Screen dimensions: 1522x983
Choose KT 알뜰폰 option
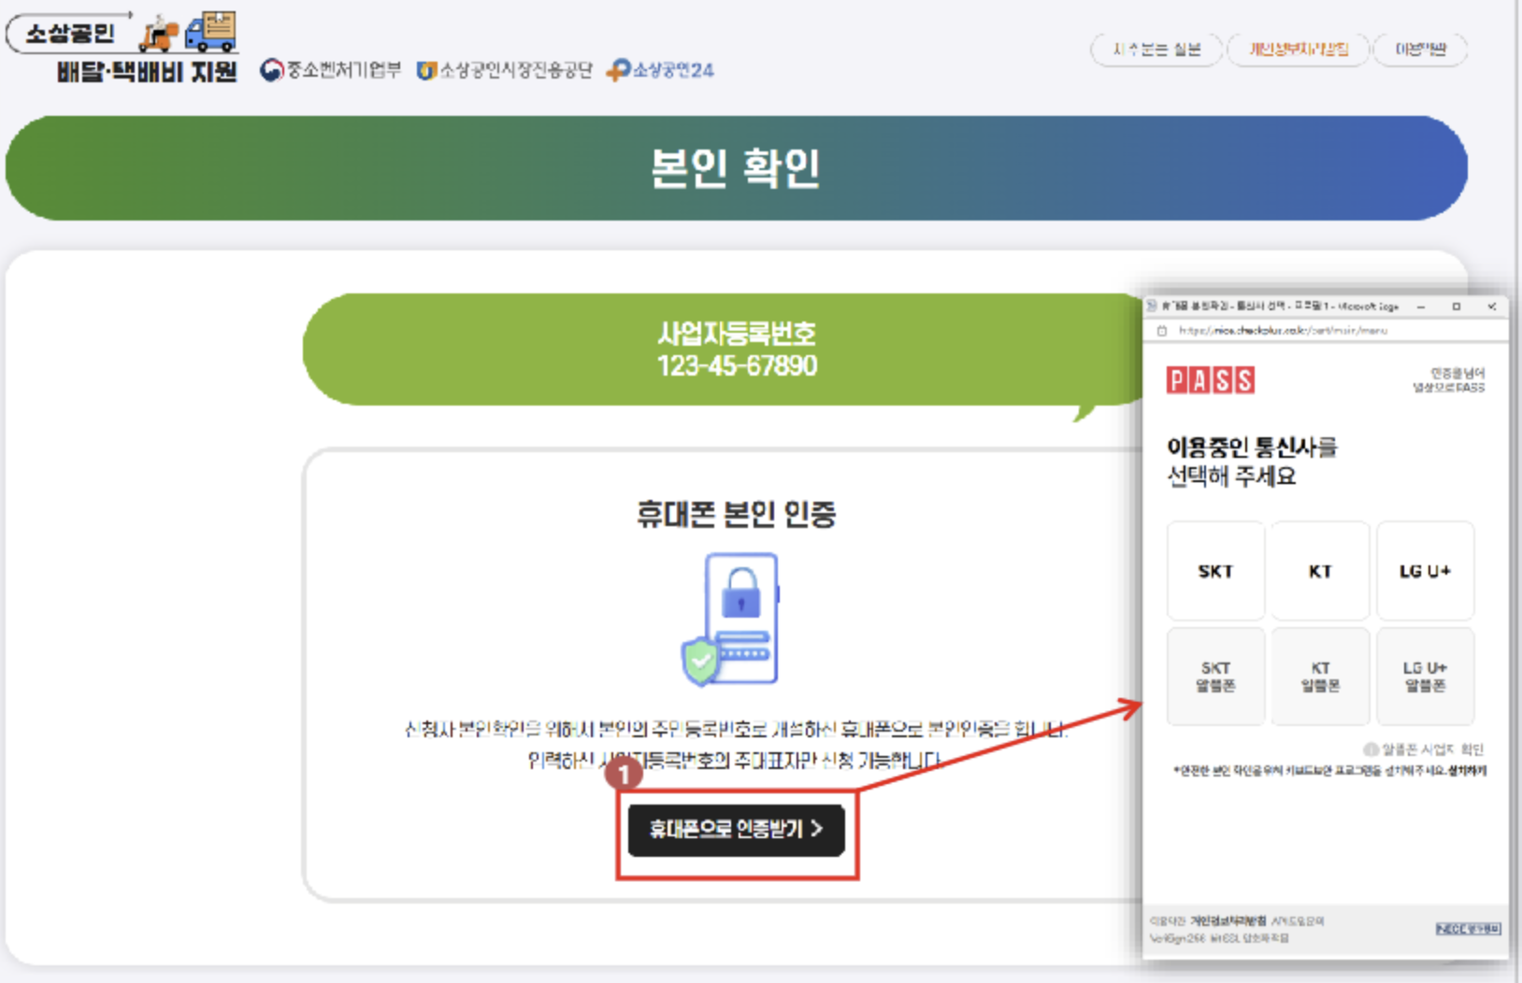pos(1321,676)
